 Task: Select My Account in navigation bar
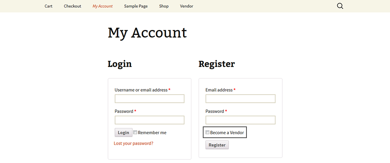point(103,6)
